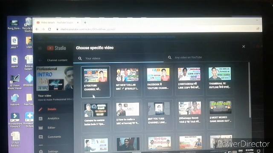273x153 pixels.
Task: Open Editor in the left sidebar
Action: pos(52,127)
